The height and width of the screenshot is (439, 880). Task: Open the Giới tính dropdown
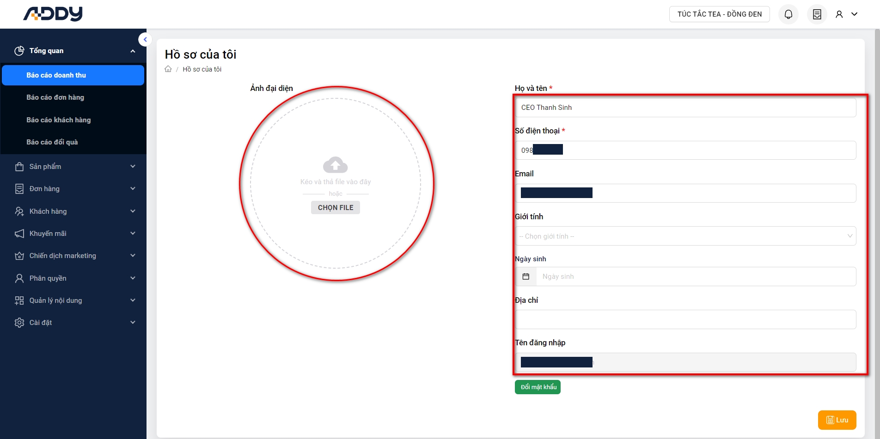685,236
